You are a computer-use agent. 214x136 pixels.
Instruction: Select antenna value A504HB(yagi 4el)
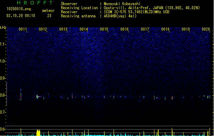click(x=120, y=16)
